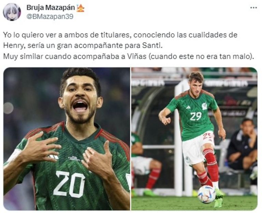Click the castle emoji beside the display name

(81, 8)
